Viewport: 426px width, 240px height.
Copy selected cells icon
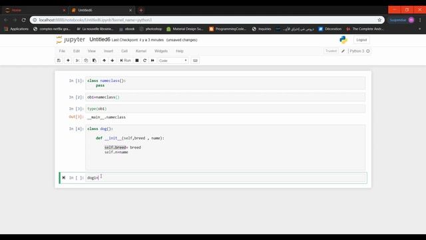[86, 61]
